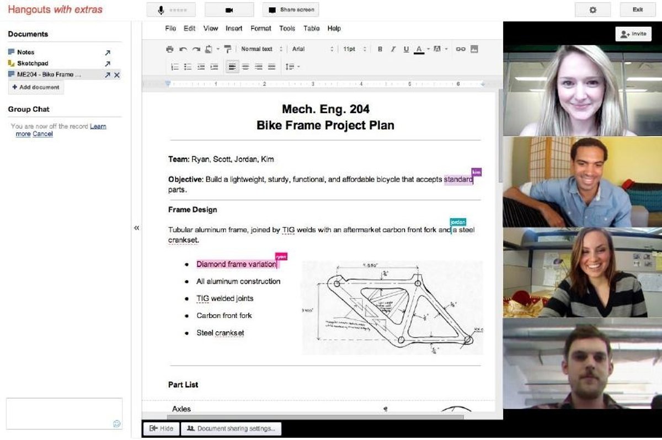
Task: Open the Normal text style dropdown
Action: (x=261, y=49)
